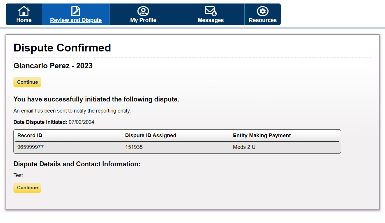Viewport: 385px width, 223px height.
Task: Click the Record ID column header
Action: coord(30,135)
